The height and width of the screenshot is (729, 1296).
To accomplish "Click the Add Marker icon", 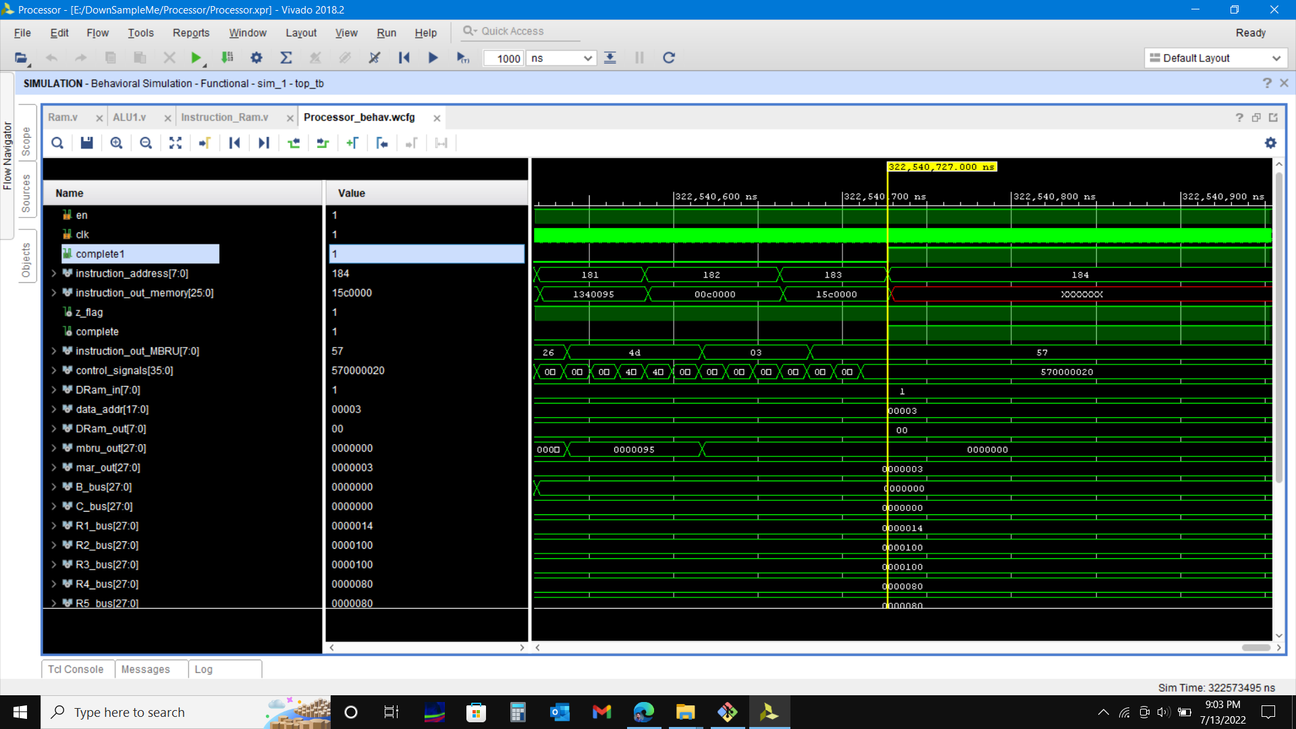I will 352,143.
